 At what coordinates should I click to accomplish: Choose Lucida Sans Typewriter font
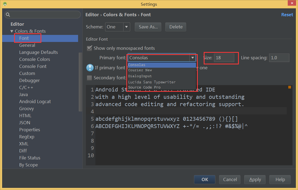pyautogui.click(x=162, y=82)
